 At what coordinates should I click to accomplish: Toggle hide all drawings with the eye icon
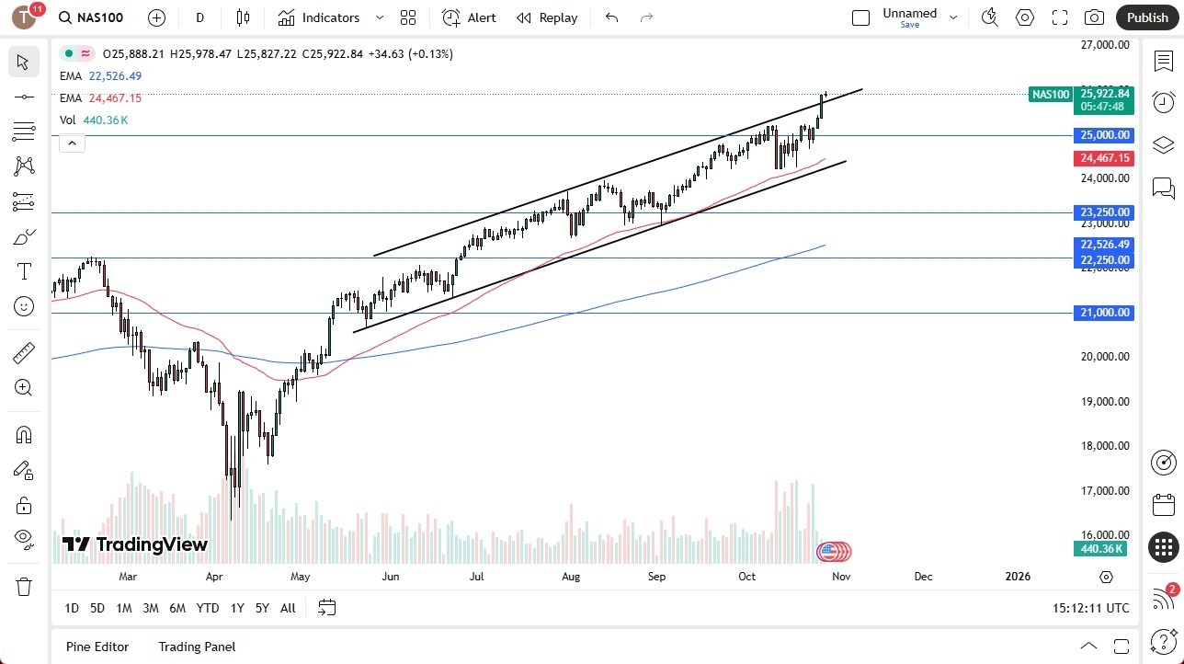point(23,539)
